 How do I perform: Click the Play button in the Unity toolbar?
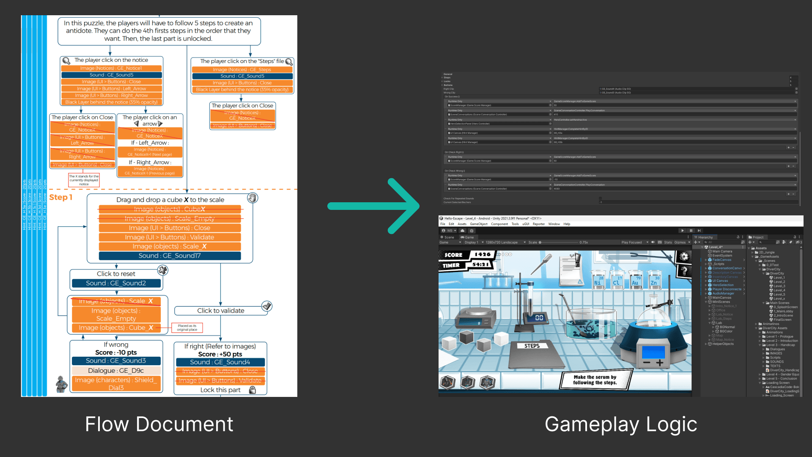coord(682,231)
